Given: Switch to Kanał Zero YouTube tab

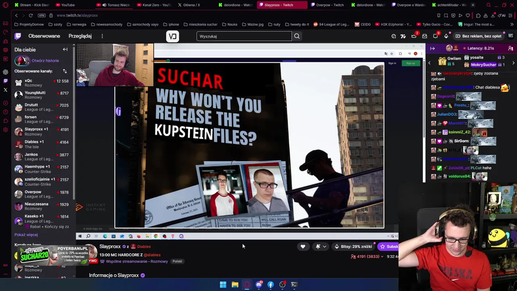Looking at the screenshot, I should (153, 5).
